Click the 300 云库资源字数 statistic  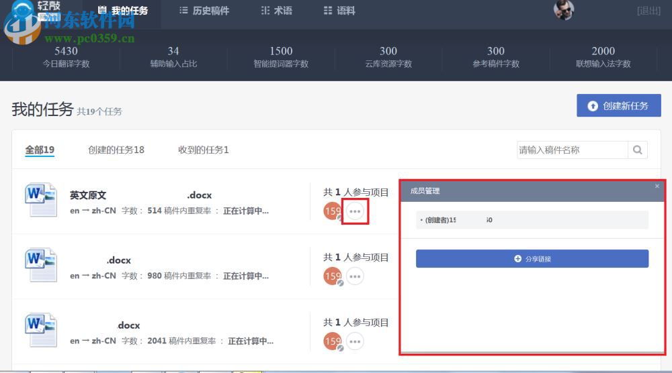coord(388,57)
